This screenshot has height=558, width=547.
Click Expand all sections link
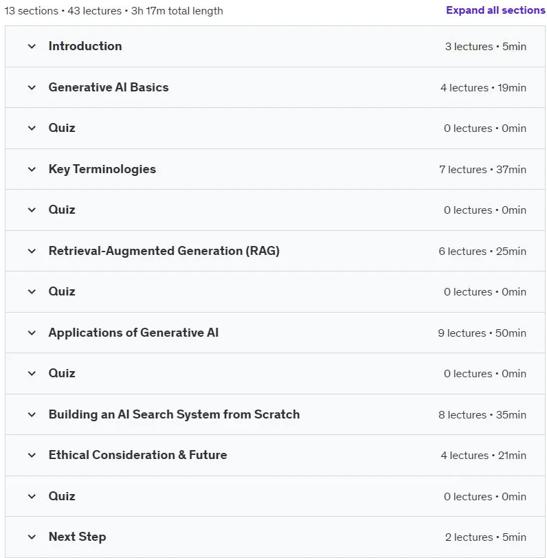495,10
